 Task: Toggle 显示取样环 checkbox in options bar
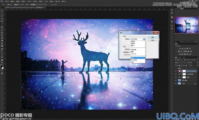tap(50, 4)
